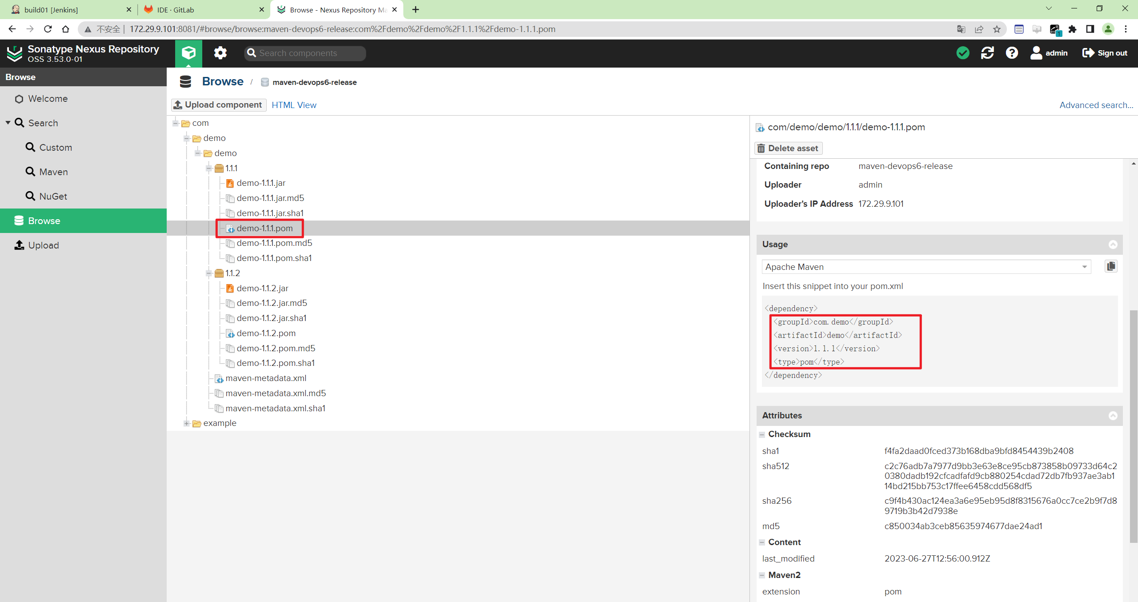Screen dimensions: 1138x602
Task: Expand the example folder in file tree
Action: 187,423
